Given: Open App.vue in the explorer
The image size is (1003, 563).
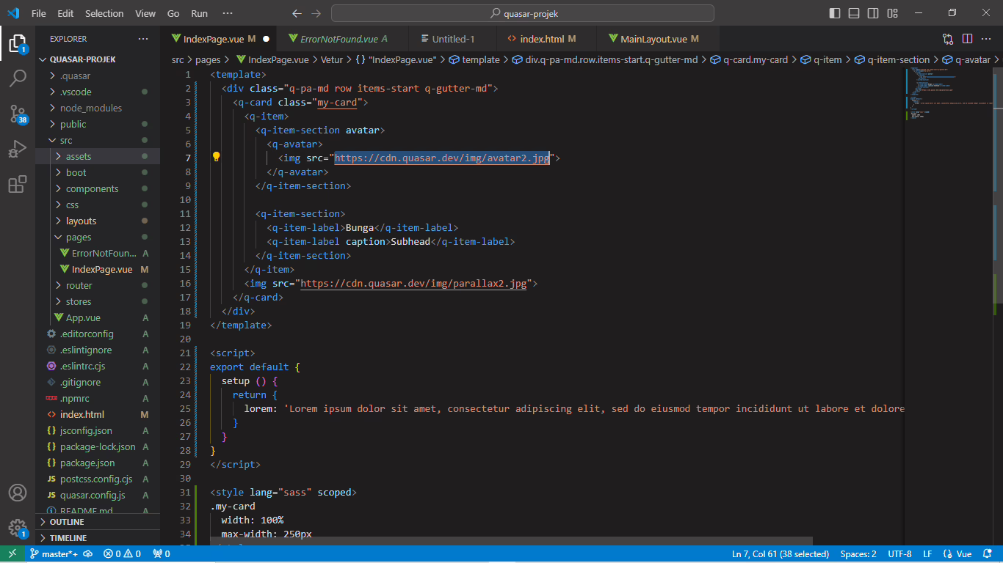Looking at the screenshot, I should click(x=98, y=317).
